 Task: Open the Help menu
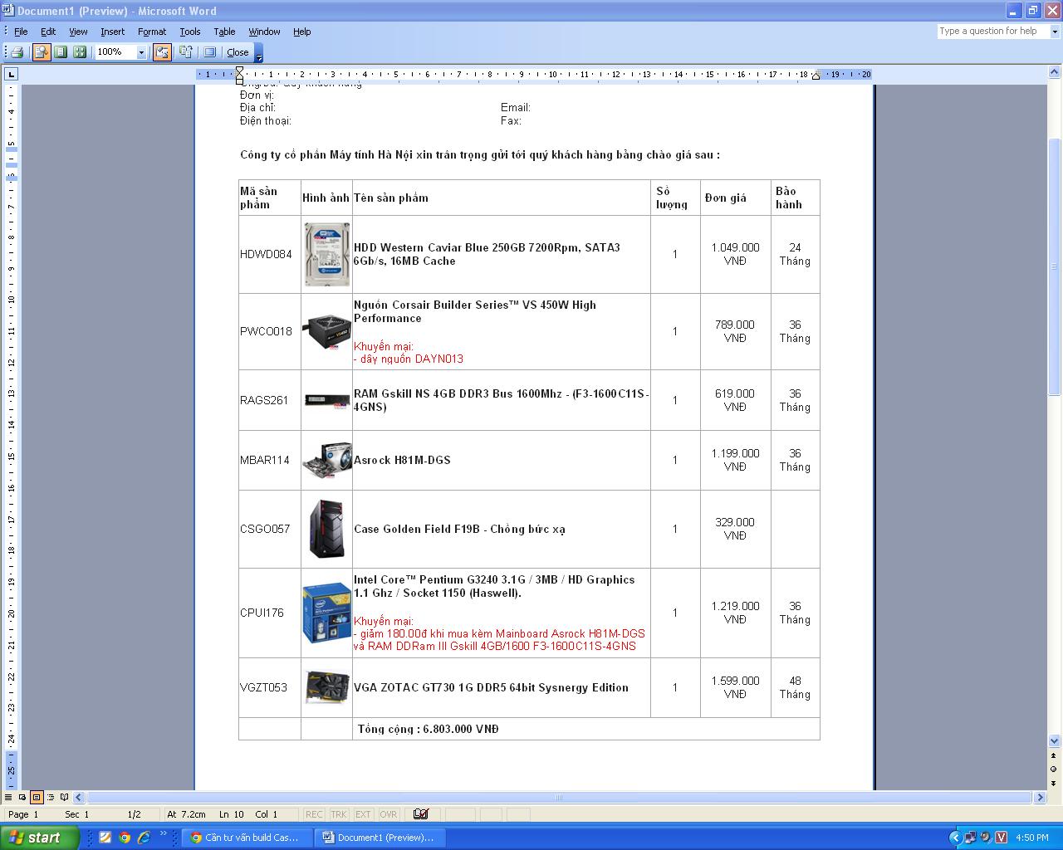[301, 32]
